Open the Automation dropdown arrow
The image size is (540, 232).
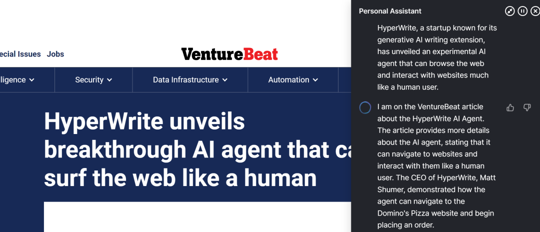(315, 80)
